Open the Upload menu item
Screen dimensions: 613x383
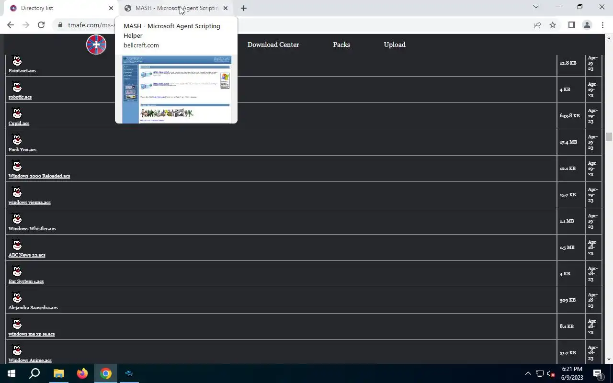coord(395,45)
